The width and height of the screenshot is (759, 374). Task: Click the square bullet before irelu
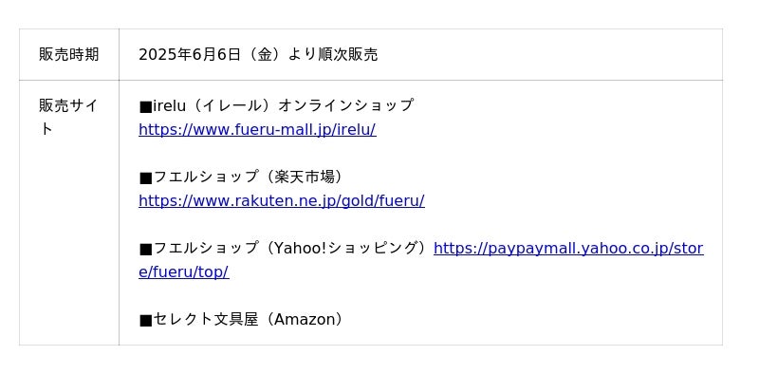pyautogui.click(x=145, y=106)
